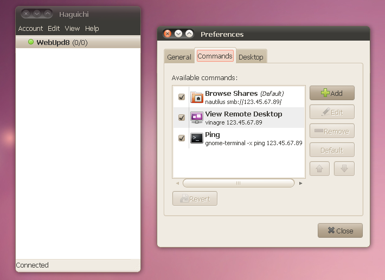Click the Remove command button
This screenshot has width=385, height=280.
click(x=332, y=131)
